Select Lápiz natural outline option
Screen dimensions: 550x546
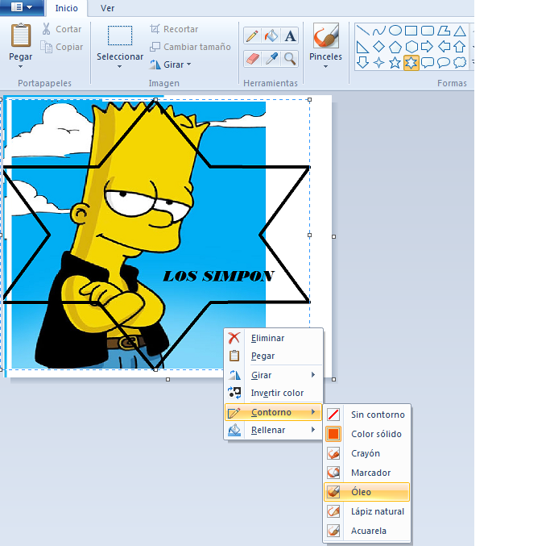[x=366, y=511]
